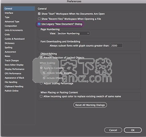The image size is (146, 137).
Task: Select Adjust Scaling Percentage radio button
Action: (x=41, y=83)
